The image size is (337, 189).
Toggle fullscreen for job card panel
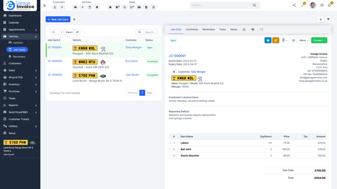click(x=262, y=29)
